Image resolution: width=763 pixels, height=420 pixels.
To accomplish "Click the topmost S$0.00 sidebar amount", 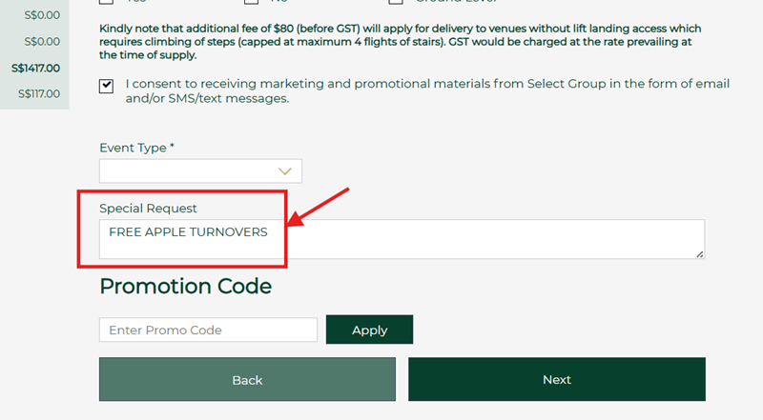I will (x=41, y=15).
